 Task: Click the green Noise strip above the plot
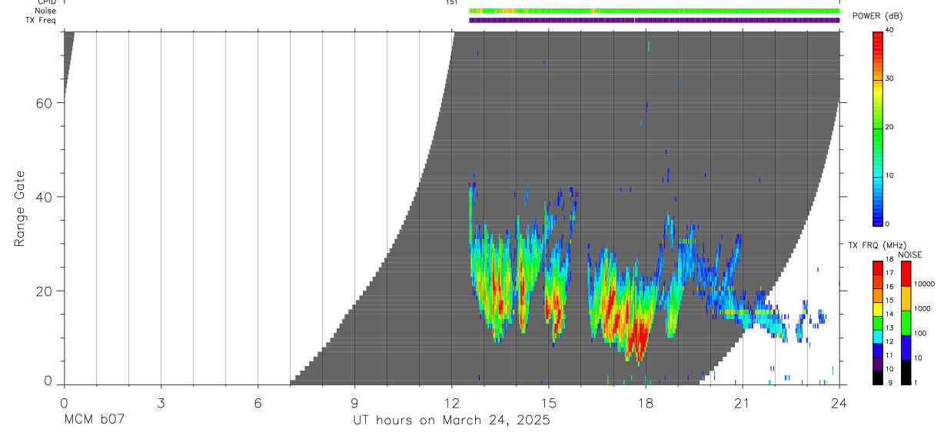click(x=654, y=11)
